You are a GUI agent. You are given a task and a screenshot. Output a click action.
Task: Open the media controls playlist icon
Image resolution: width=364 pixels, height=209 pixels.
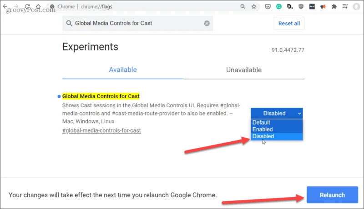(x=345, y=6)
